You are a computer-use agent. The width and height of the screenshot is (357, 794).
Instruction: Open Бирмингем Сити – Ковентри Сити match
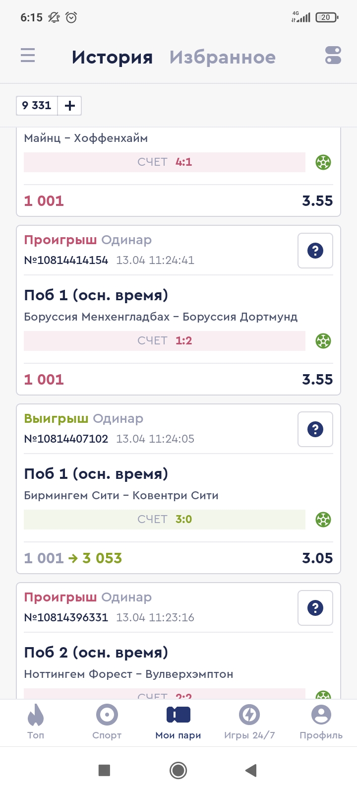121,495
